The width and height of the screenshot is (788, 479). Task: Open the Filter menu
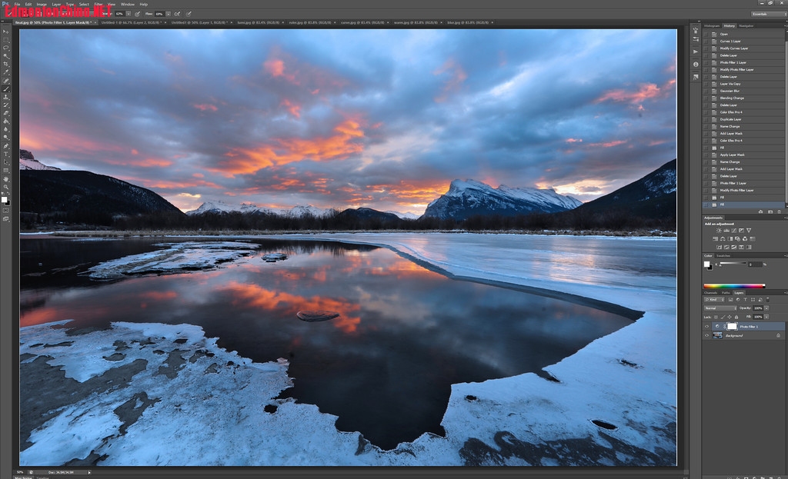[98, 4]
